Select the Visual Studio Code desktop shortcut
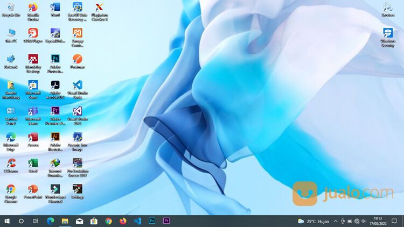 [77, 90]
